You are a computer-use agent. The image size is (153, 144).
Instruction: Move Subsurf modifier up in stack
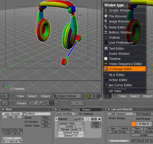pos(92,119)
